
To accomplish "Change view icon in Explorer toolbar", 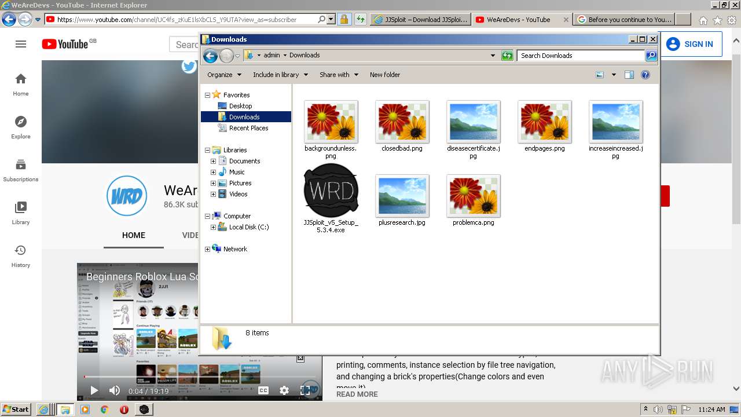I will pyautogui.click(x=600, y=75).
